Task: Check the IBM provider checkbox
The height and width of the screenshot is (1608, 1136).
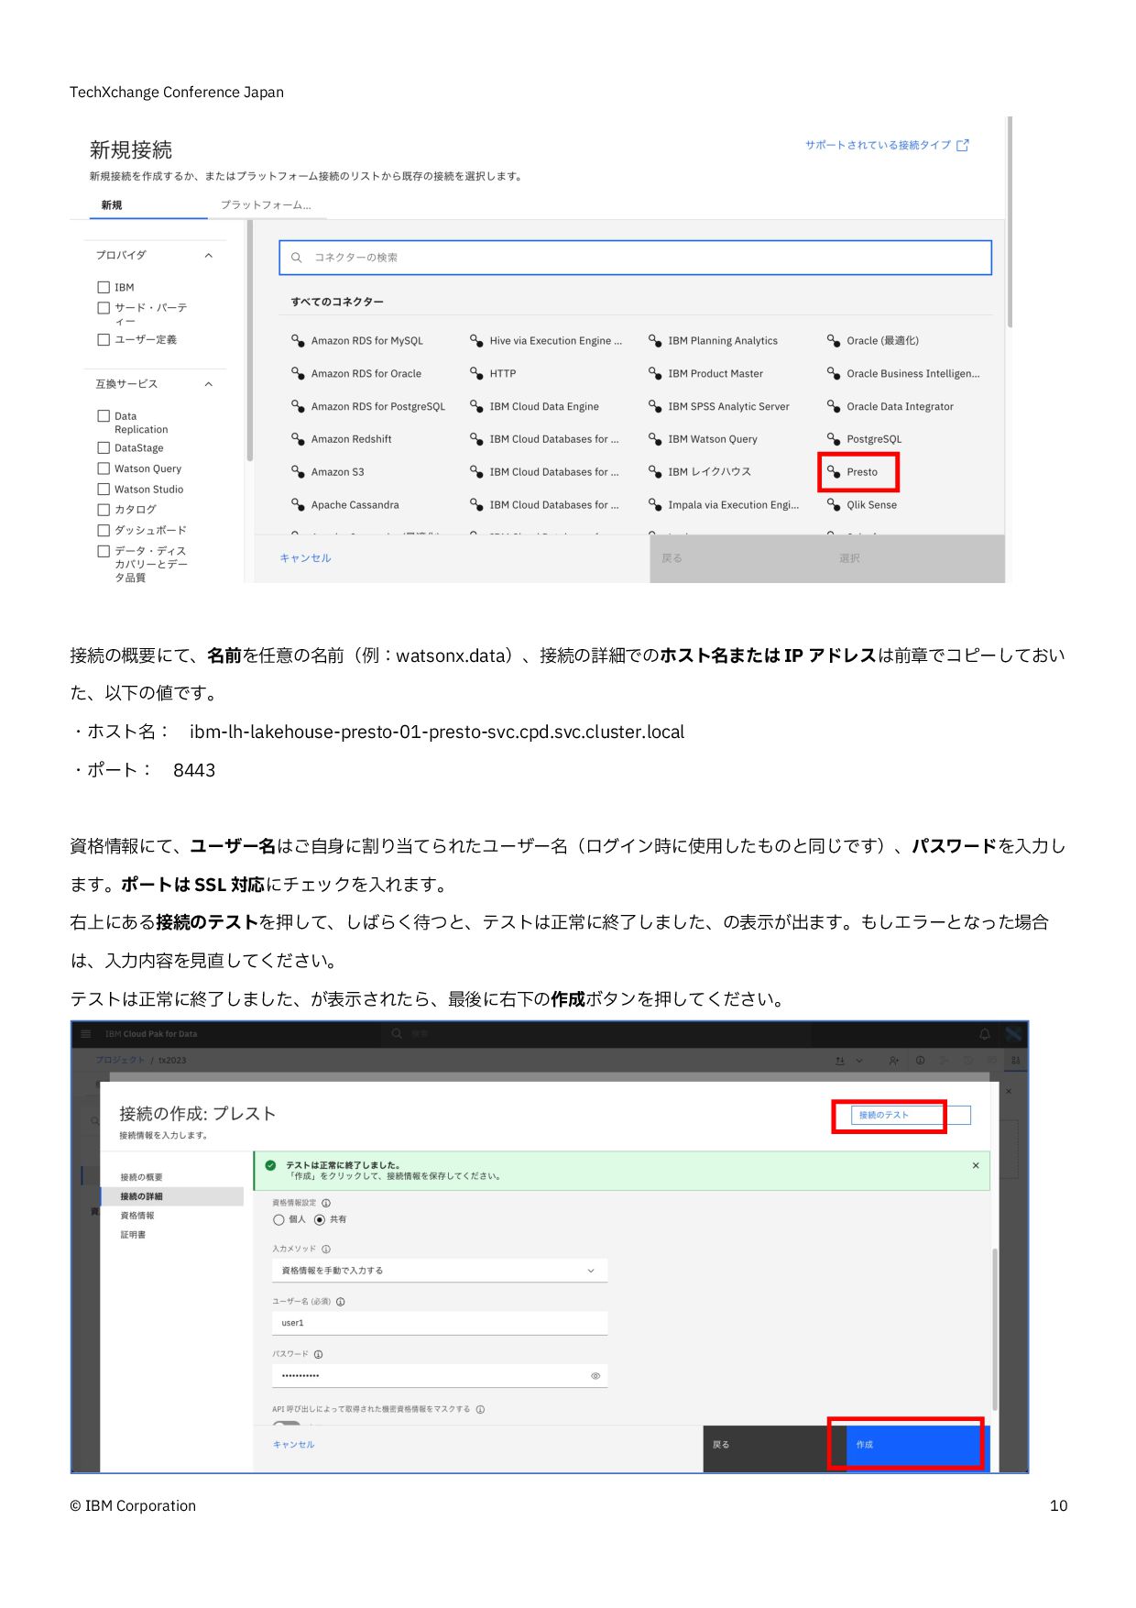Action: 104,287
